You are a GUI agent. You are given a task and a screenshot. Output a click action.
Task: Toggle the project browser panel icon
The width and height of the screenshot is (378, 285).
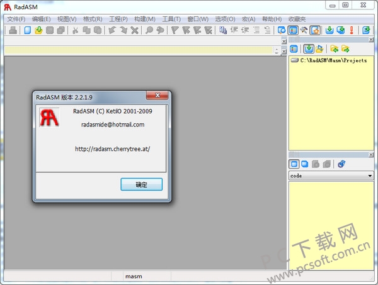(x=293, y=30)
